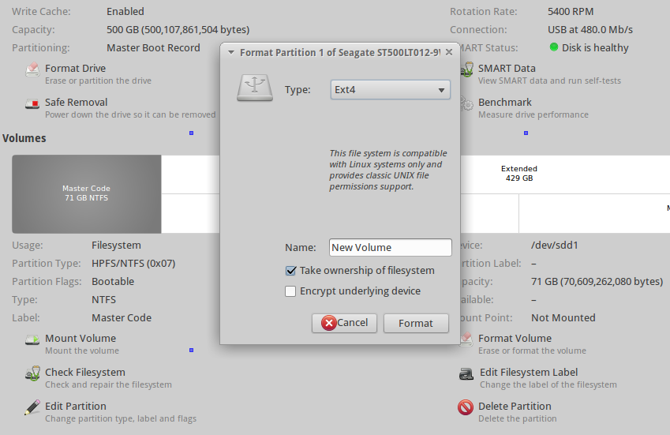Screen dimensions: 670x435
Task: Cancel the format partition dialog
Action: [344, 323]
